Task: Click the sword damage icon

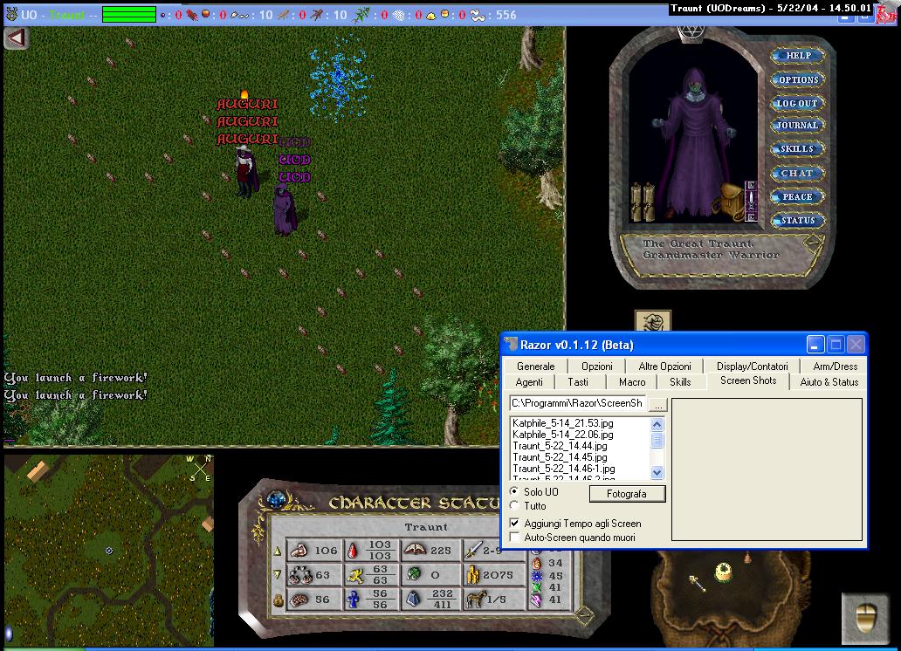Action: (473, 550)
